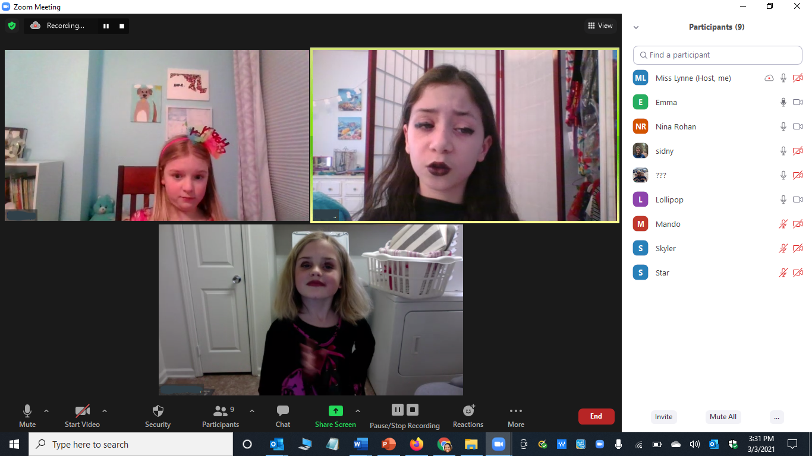Select the ??? participant row

(717, 175)
